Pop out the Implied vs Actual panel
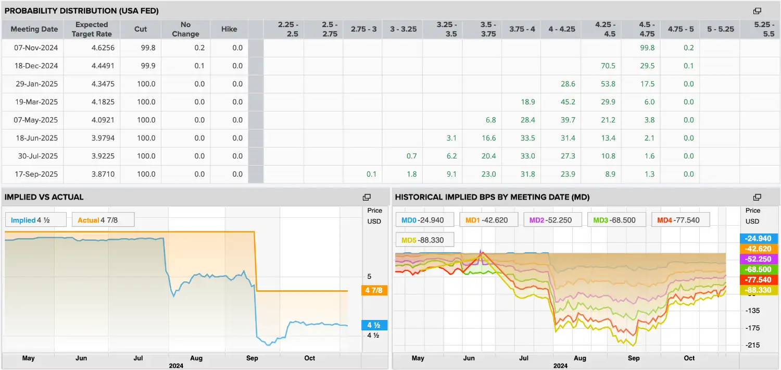 [367, 197]
